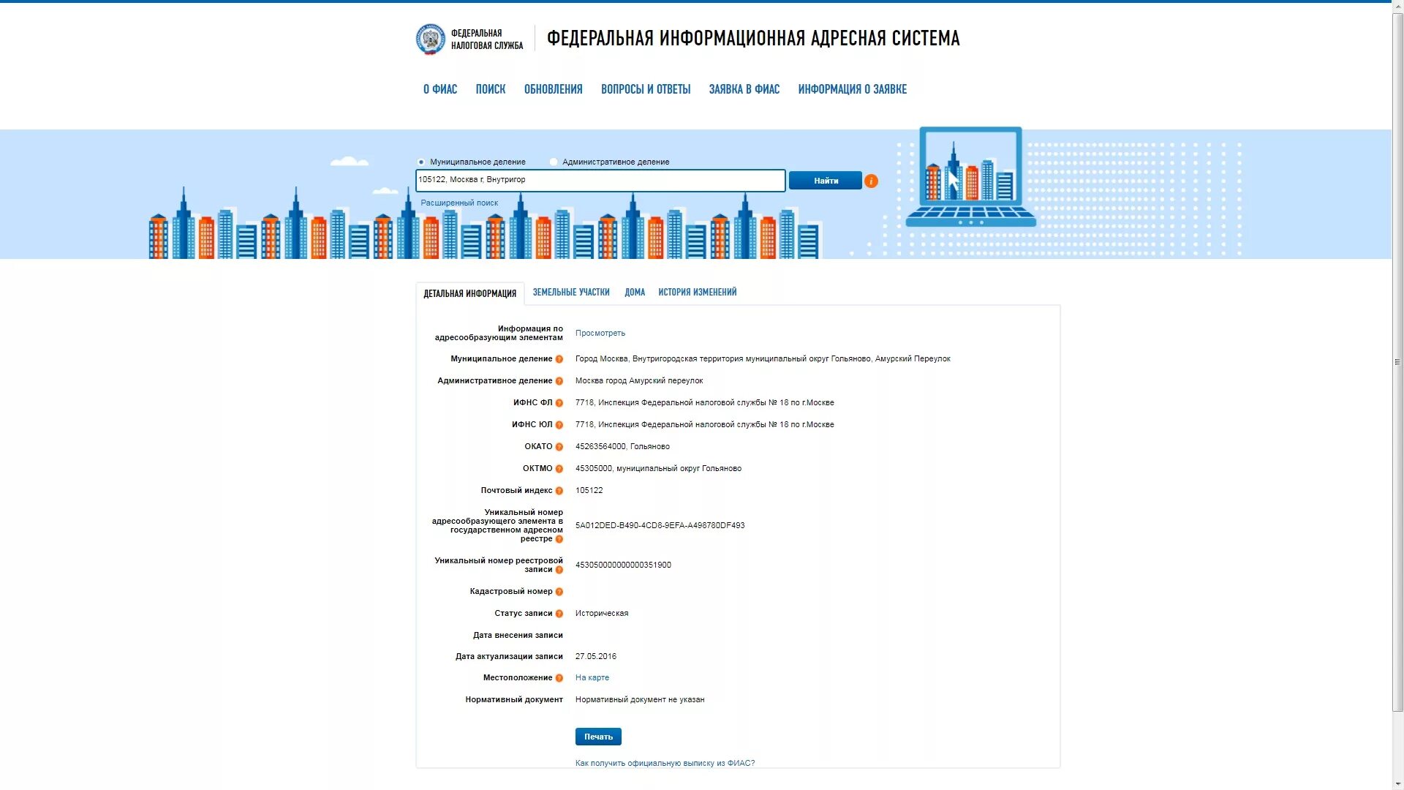Click the Найти search button
Image resolution: width=1404 pixels, height=790 pixels.
(x=826, y=181)
